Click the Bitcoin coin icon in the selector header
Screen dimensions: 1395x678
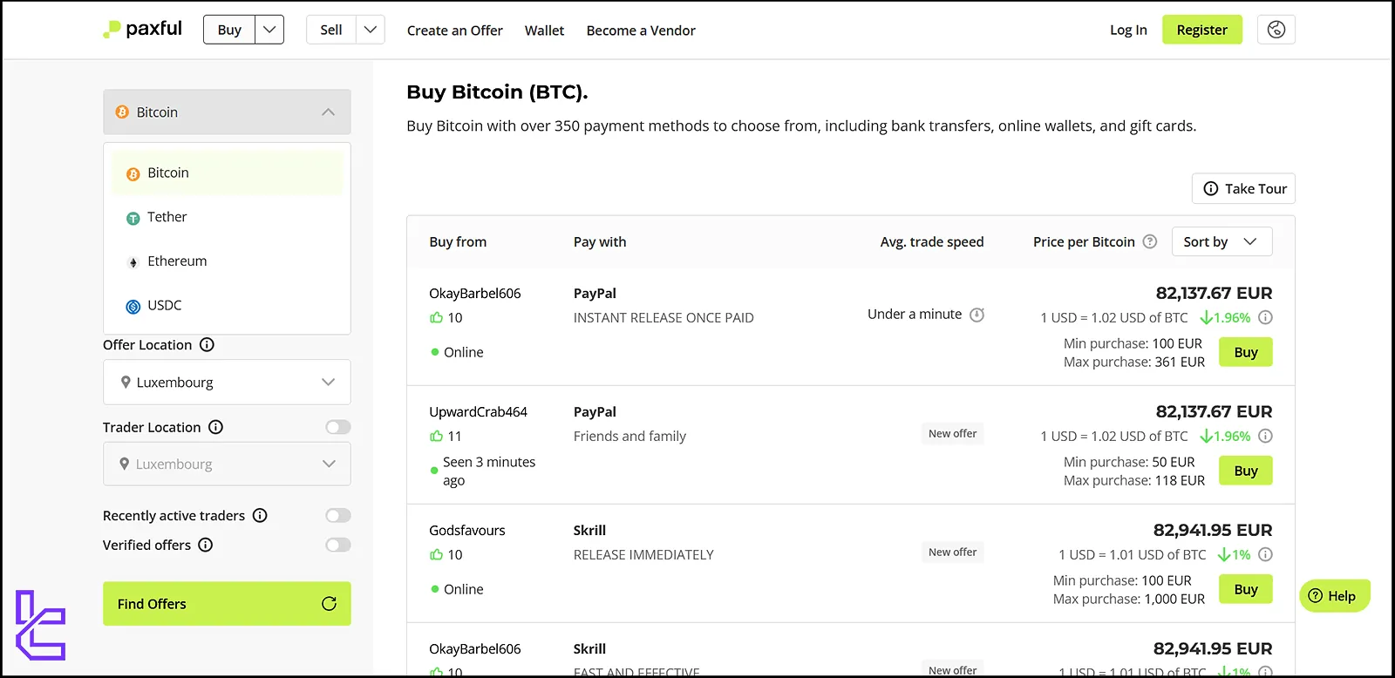122,112
